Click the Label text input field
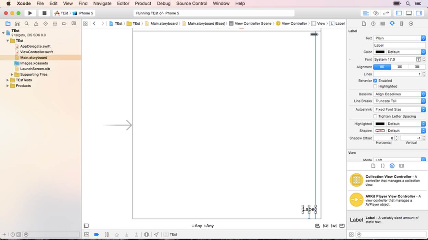Image resolution: width=428 pixels, height=240 pixels. (x=399, y=45)
